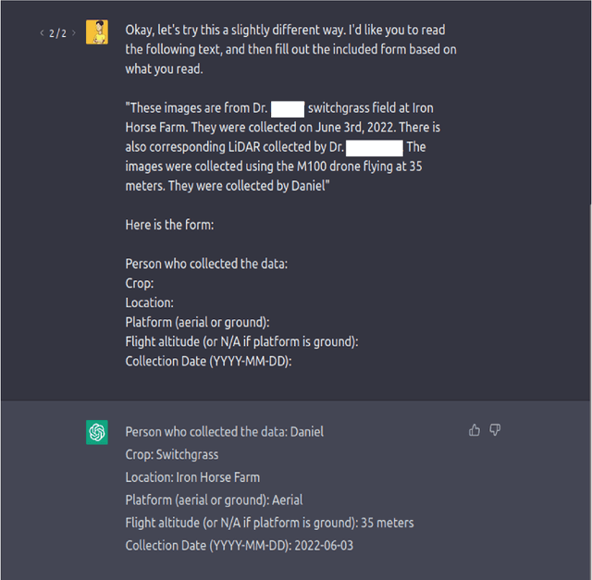Click the 2 / 2 version counter
Image resolution: width=592 pixels, height=580 pixels.
[57, 33]
